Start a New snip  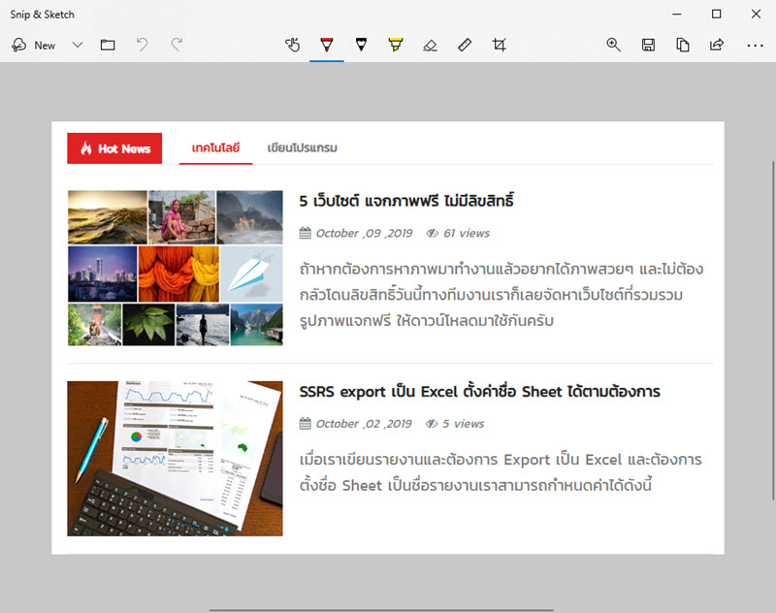point(33,46)
